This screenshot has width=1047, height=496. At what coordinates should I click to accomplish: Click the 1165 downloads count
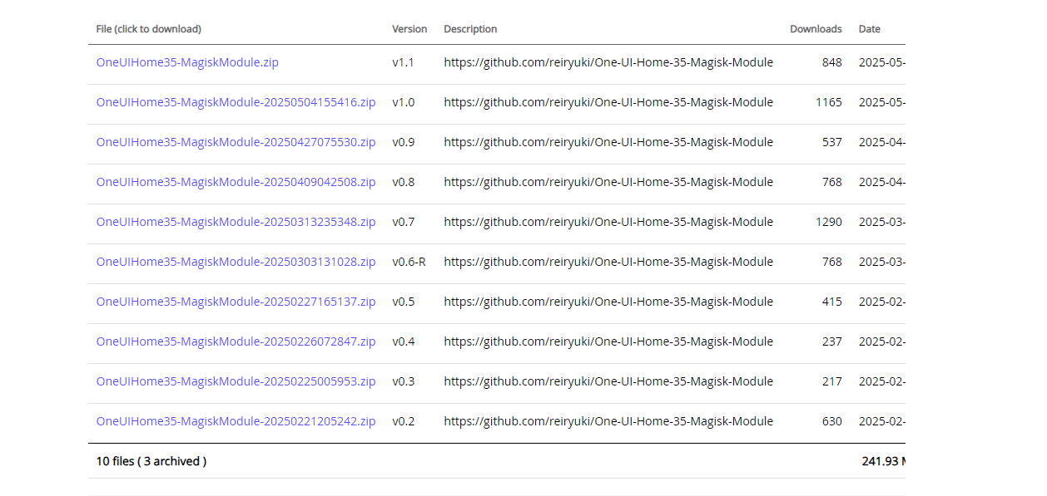[829, 102]
